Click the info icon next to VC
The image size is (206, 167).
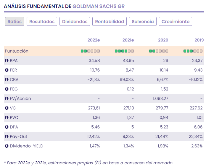[7, 108]
